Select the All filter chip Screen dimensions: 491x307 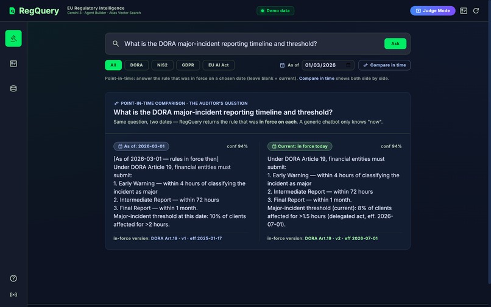[x=113, y=65]
